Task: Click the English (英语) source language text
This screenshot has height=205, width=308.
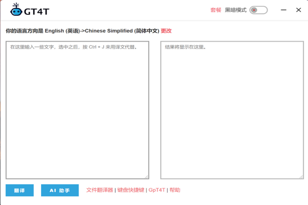Action: (62, 31)
